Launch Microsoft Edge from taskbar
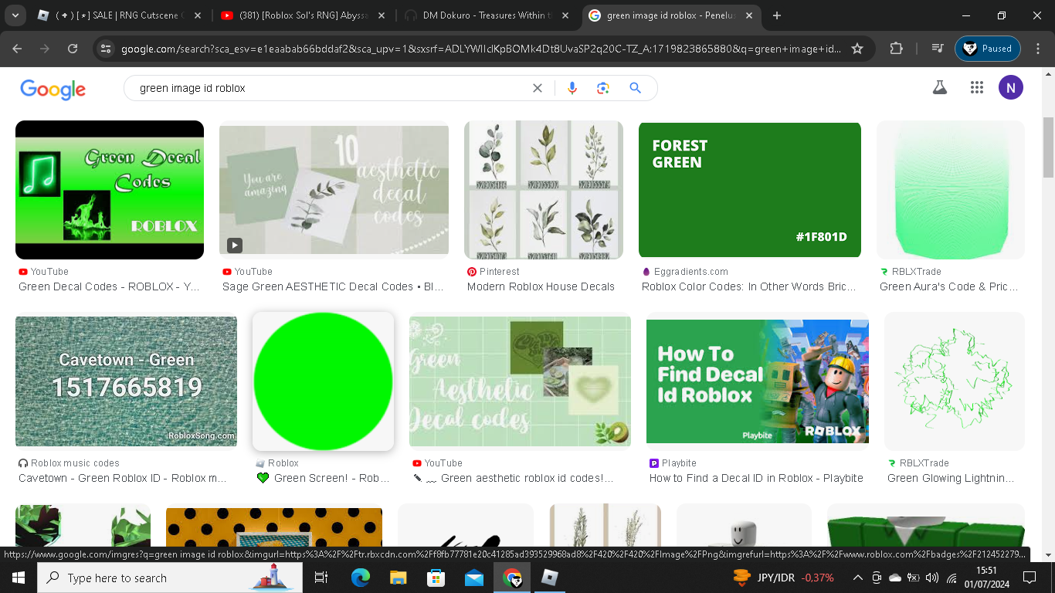 [361, 578]
